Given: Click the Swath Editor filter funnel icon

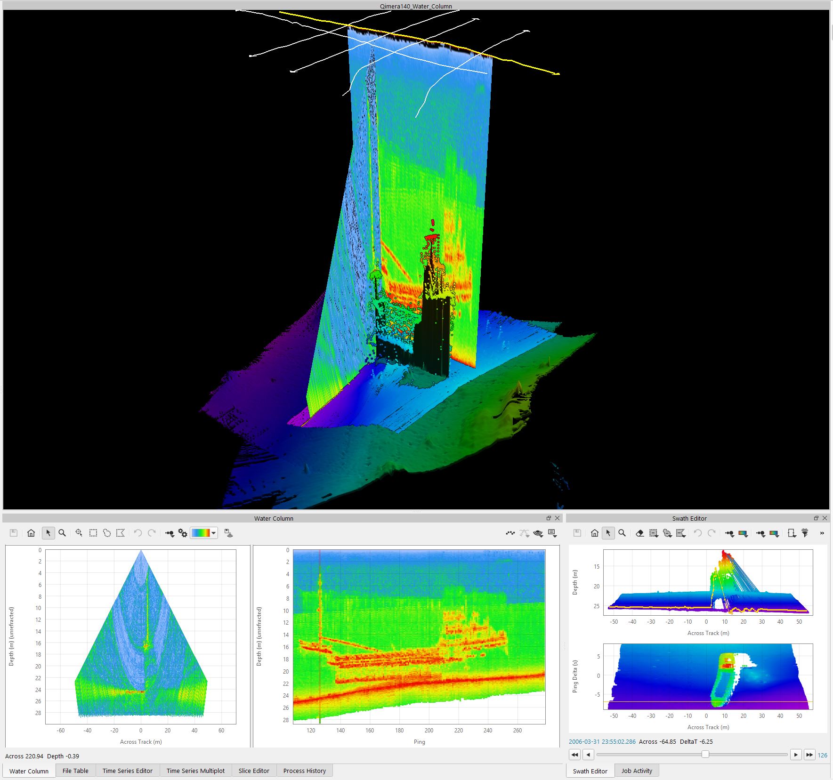Looking at the screenshot, I should click(805, 533).
